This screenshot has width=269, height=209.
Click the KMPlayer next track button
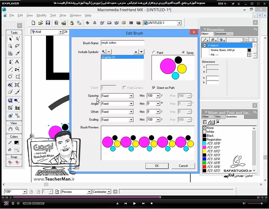coord(143,203)
